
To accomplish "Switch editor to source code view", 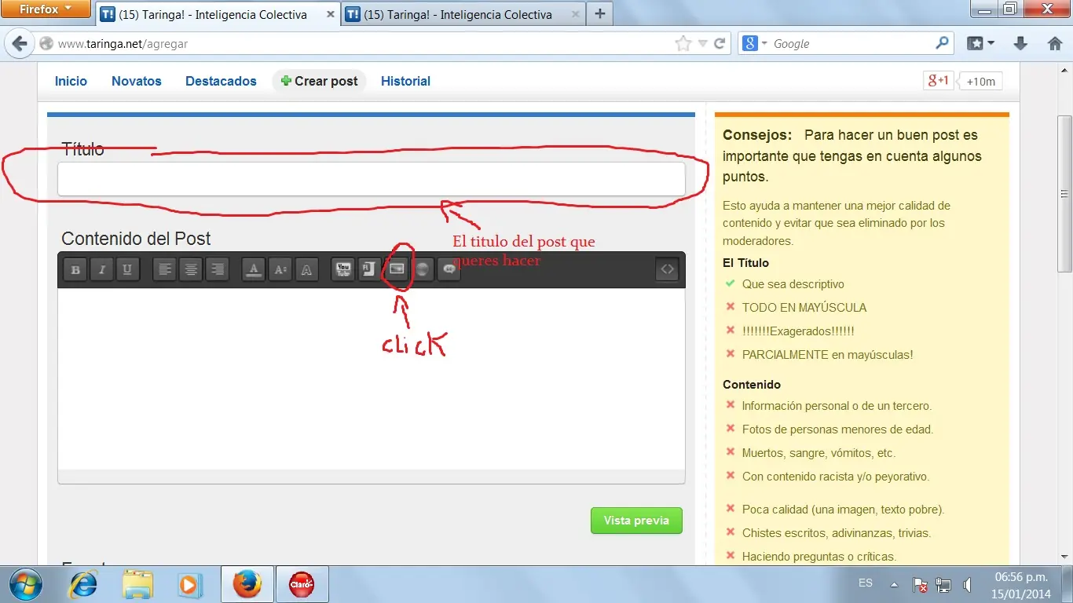I will tap(667, 269).
